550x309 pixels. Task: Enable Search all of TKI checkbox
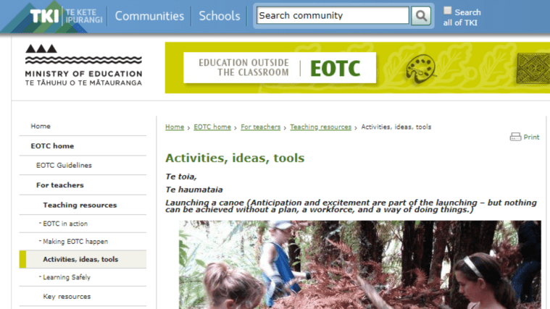click(x=447, y=11)
